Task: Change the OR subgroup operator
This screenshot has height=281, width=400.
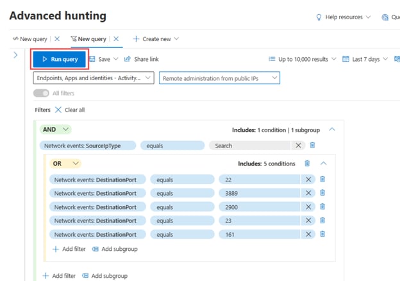Action: [x=65, y=164]
